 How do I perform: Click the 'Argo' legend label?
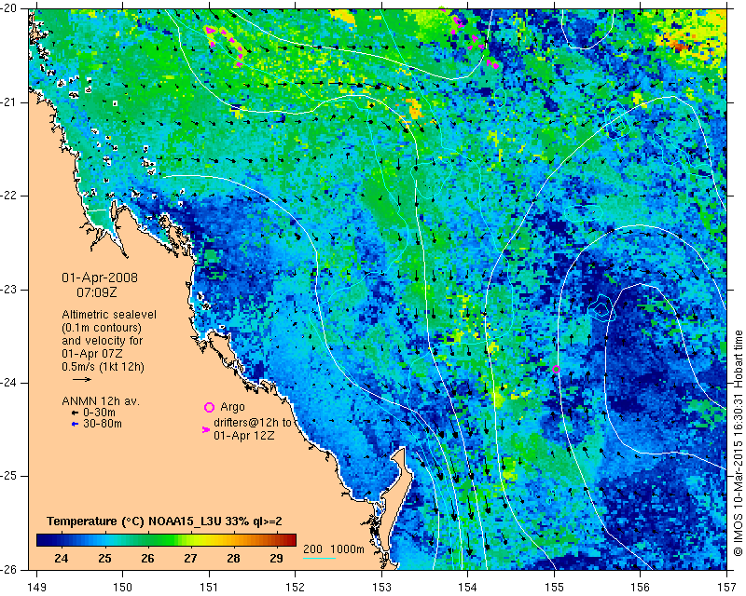pos(232,407)
